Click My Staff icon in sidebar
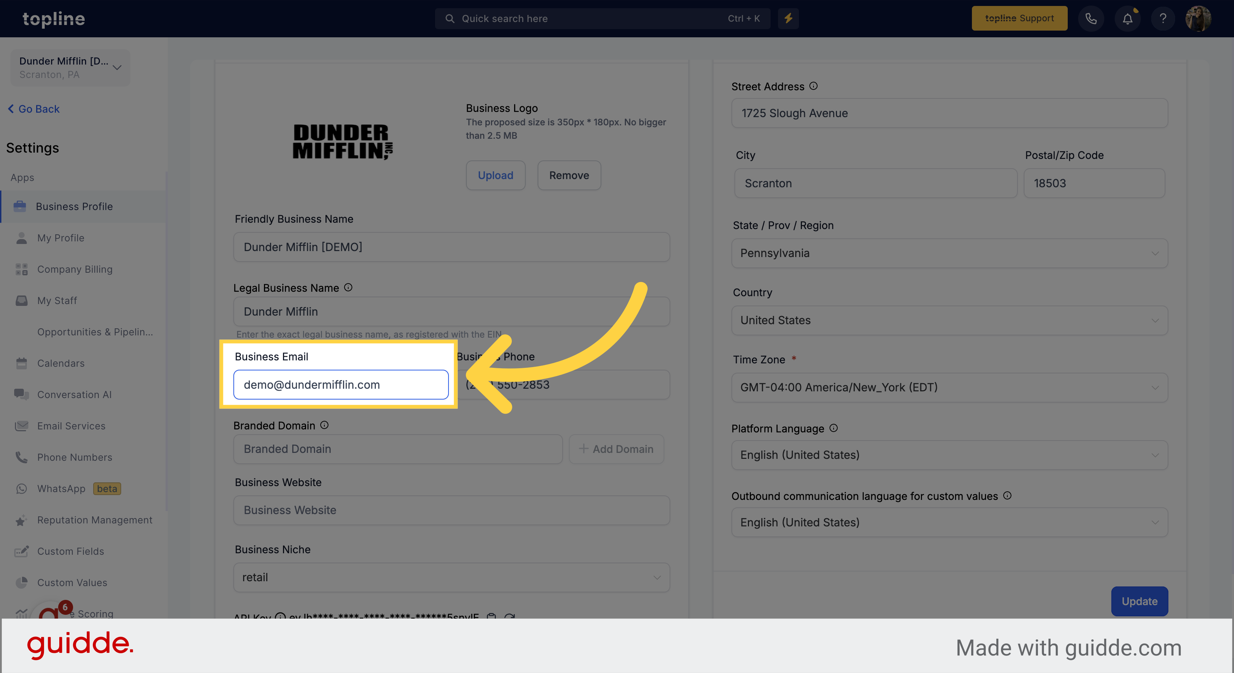The image size is (1234, 673). click(x=21, y=301)
